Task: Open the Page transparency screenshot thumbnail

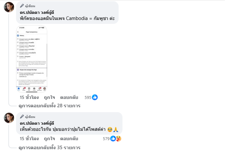Action: 31,59
